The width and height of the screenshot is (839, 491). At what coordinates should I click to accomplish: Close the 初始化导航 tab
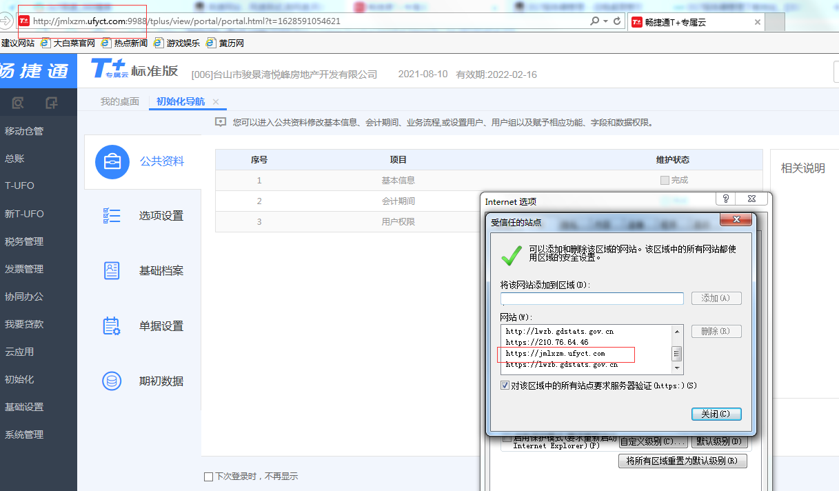pos(216,101)
